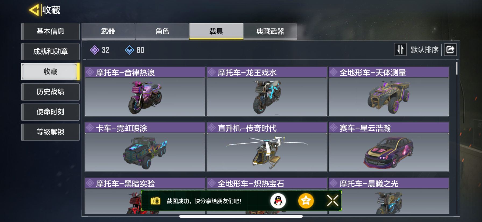This screenshot has width=482, height=222.
Task: Click the yellow back arrow icon
Action: pyautogui.click(x=34, y=10)
